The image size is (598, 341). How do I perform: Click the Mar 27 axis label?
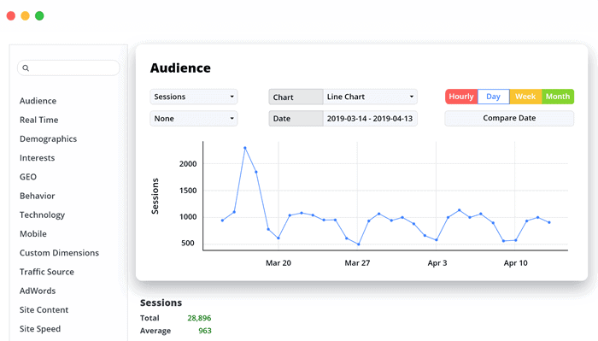357,263
